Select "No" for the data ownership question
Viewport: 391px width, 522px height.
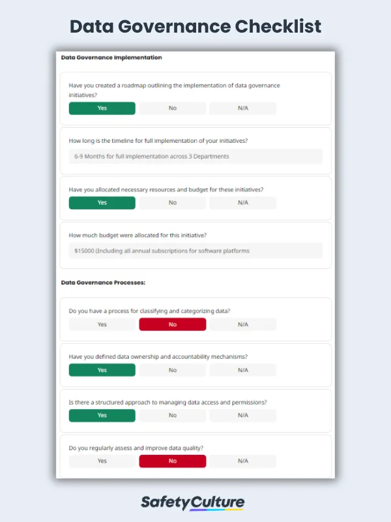tap(172, 370)
